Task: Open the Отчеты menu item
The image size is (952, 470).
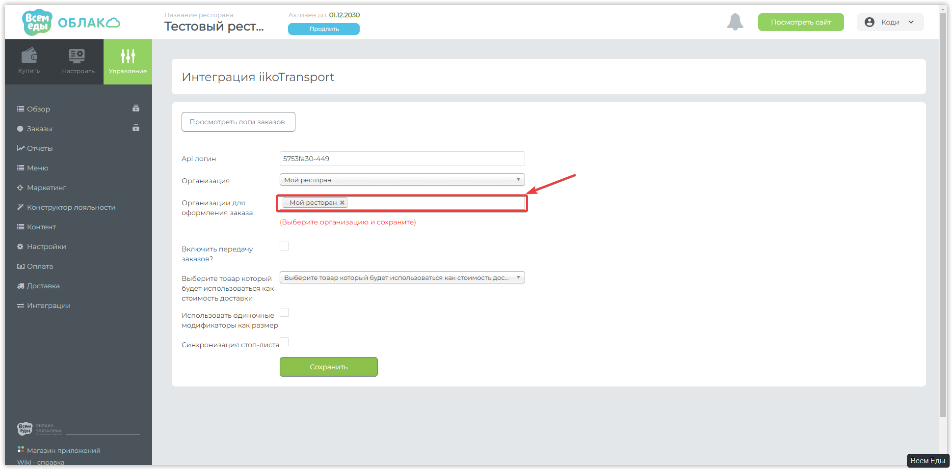Action: [40, 148]
